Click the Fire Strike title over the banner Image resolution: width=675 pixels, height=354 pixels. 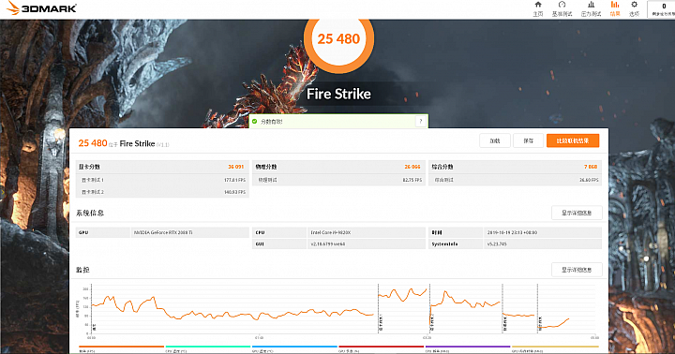[x=338, y=94]
